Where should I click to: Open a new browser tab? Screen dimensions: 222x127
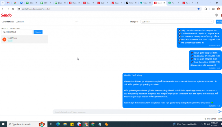(197, 3)
